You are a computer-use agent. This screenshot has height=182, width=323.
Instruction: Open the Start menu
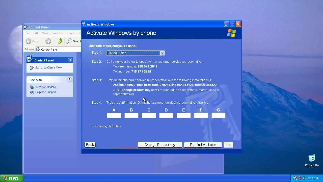coord(12,178)
